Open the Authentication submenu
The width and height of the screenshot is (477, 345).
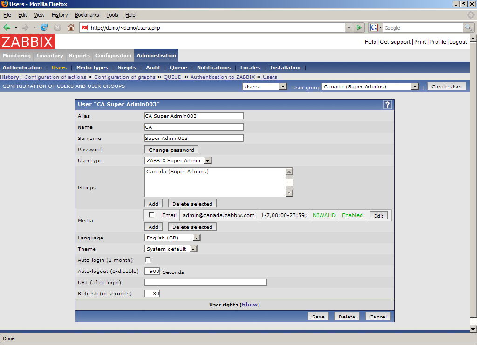pos(22,68)
